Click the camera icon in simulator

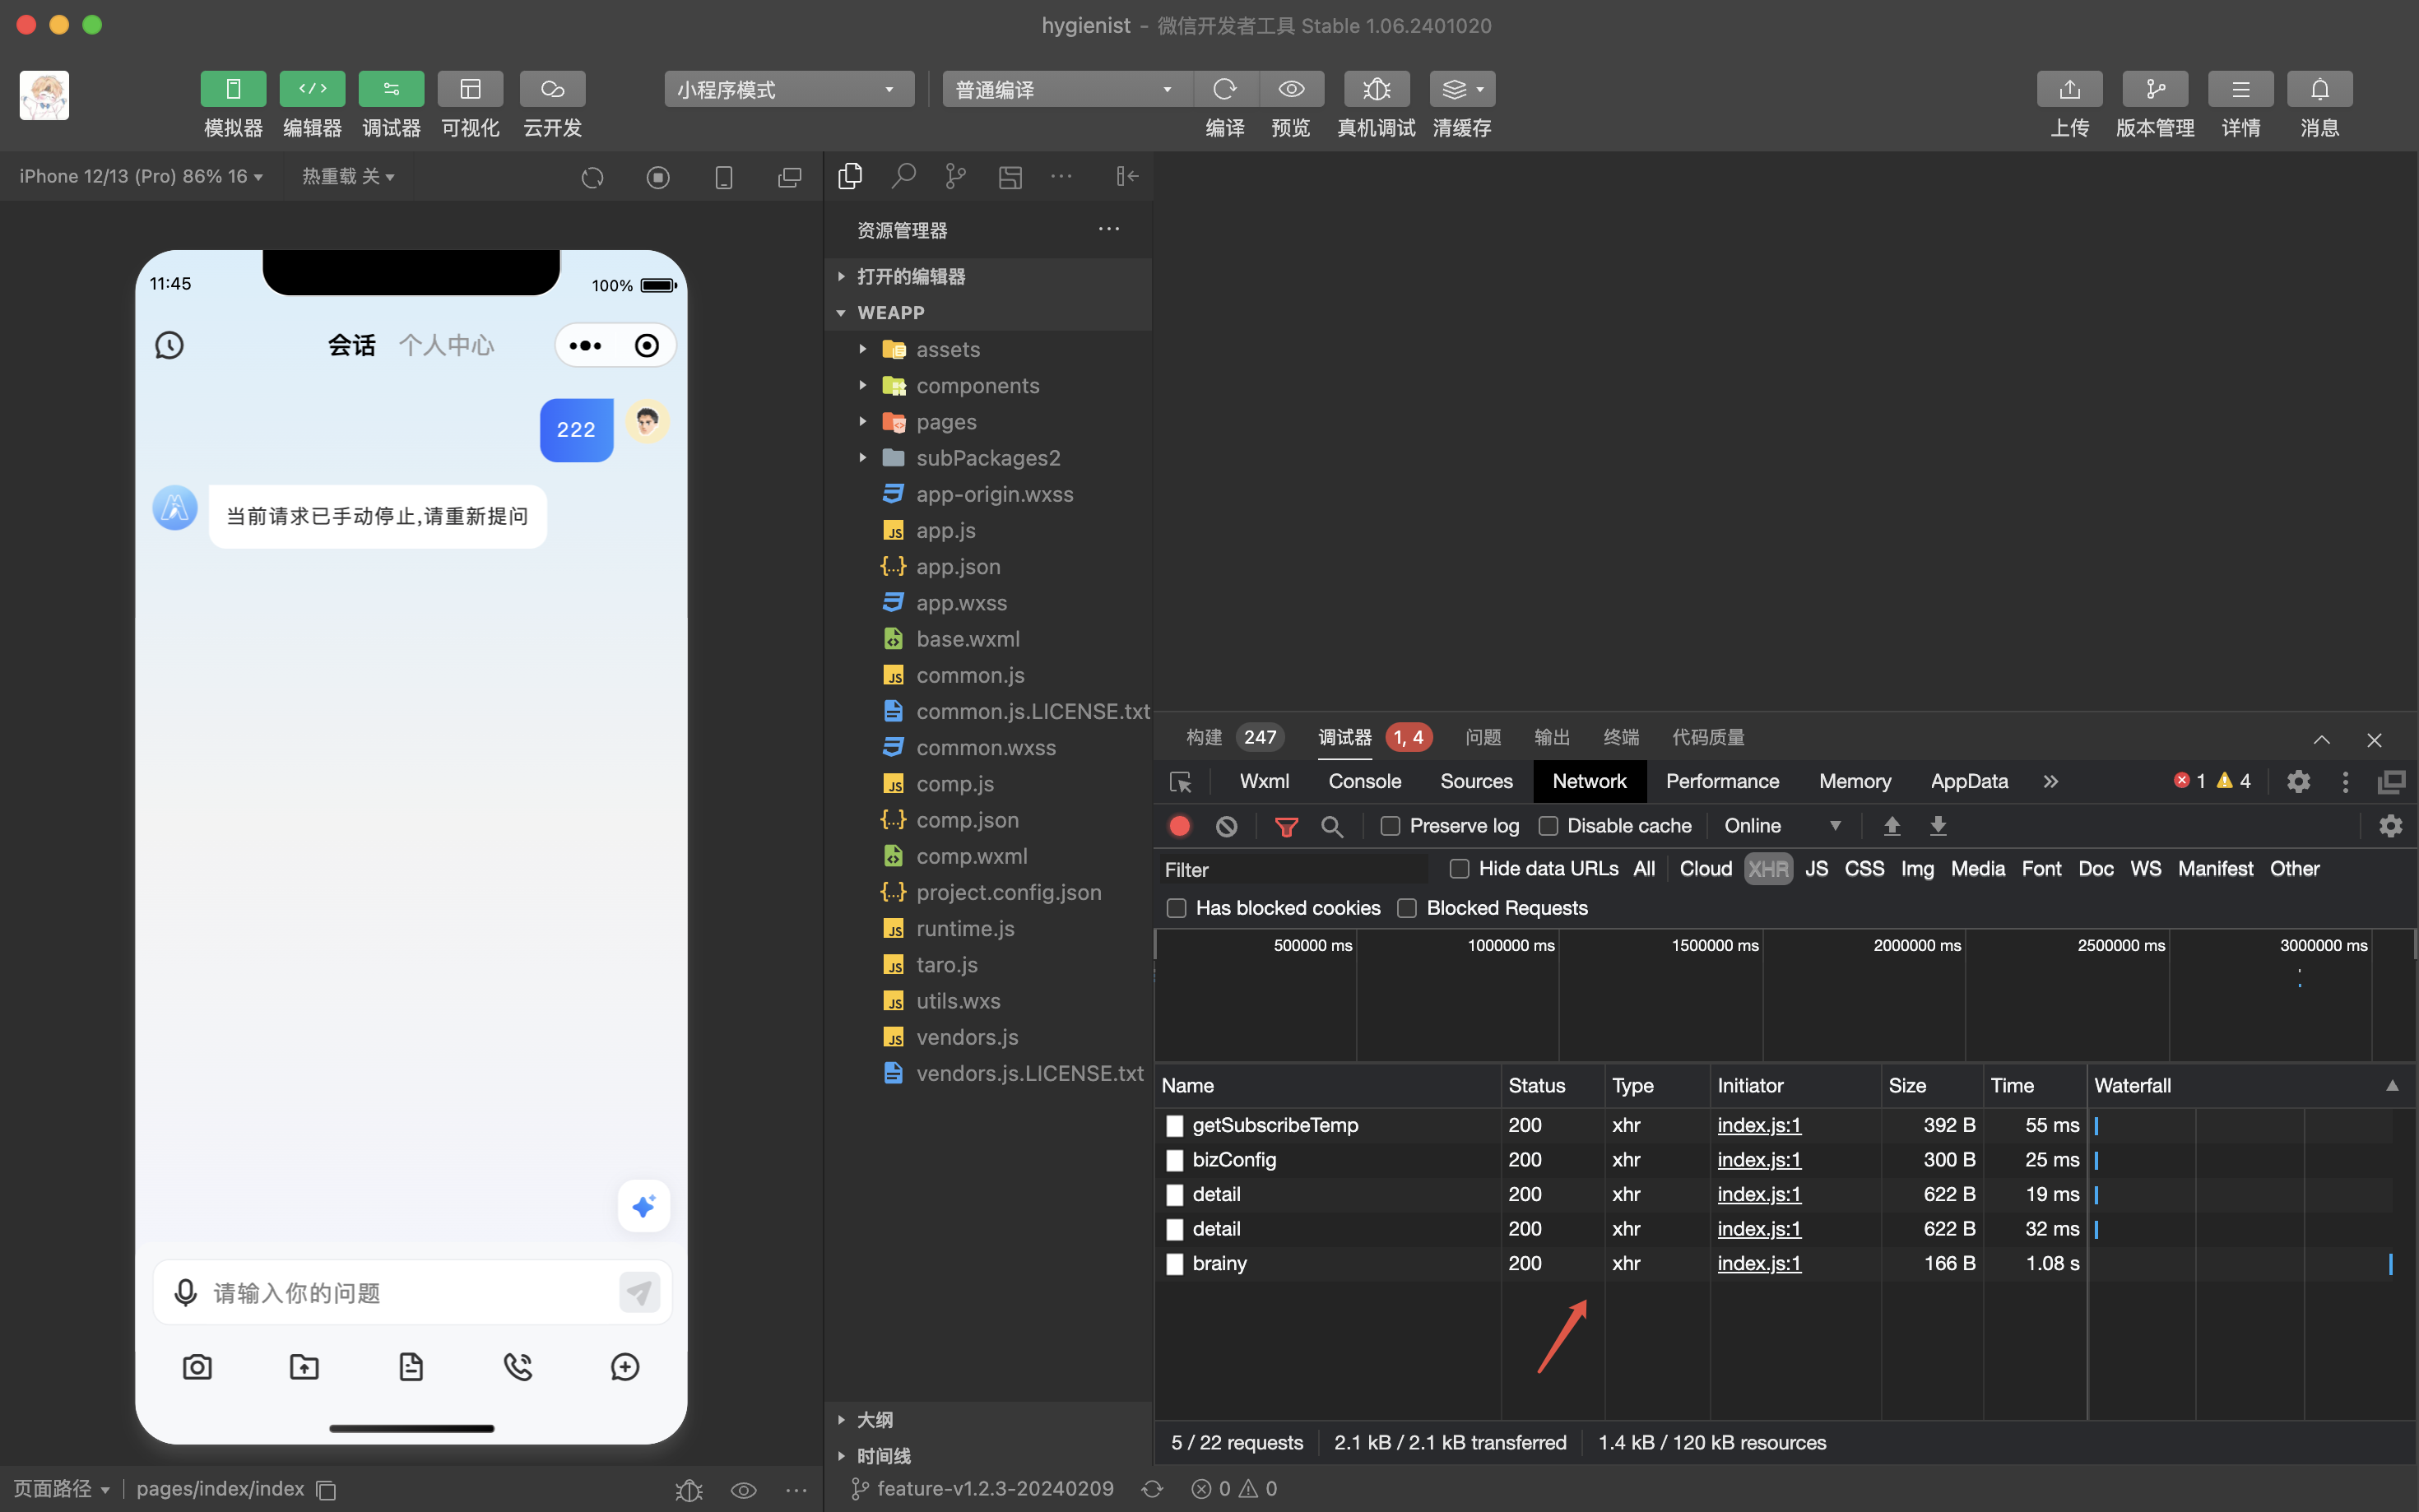coord(197,1366)
